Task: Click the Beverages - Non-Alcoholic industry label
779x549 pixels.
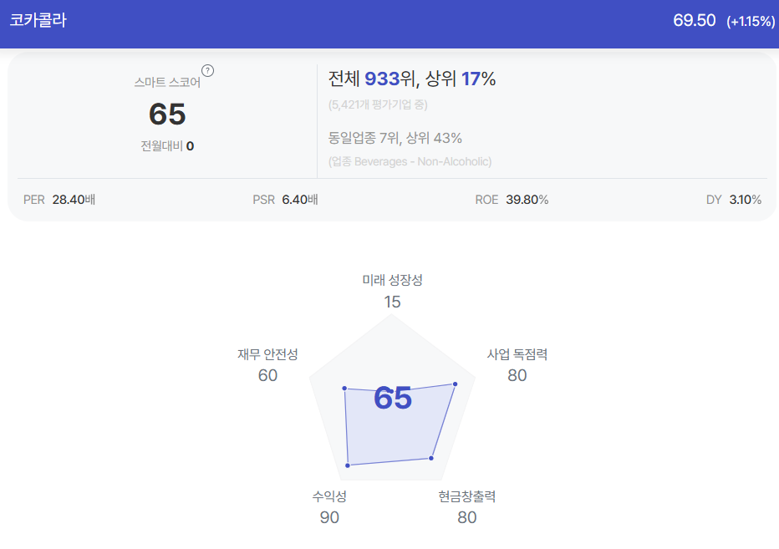Action: click(x=423, y=161)
